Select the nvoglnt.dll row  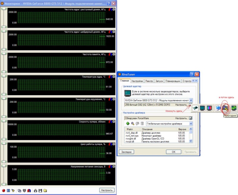[157, 138]
